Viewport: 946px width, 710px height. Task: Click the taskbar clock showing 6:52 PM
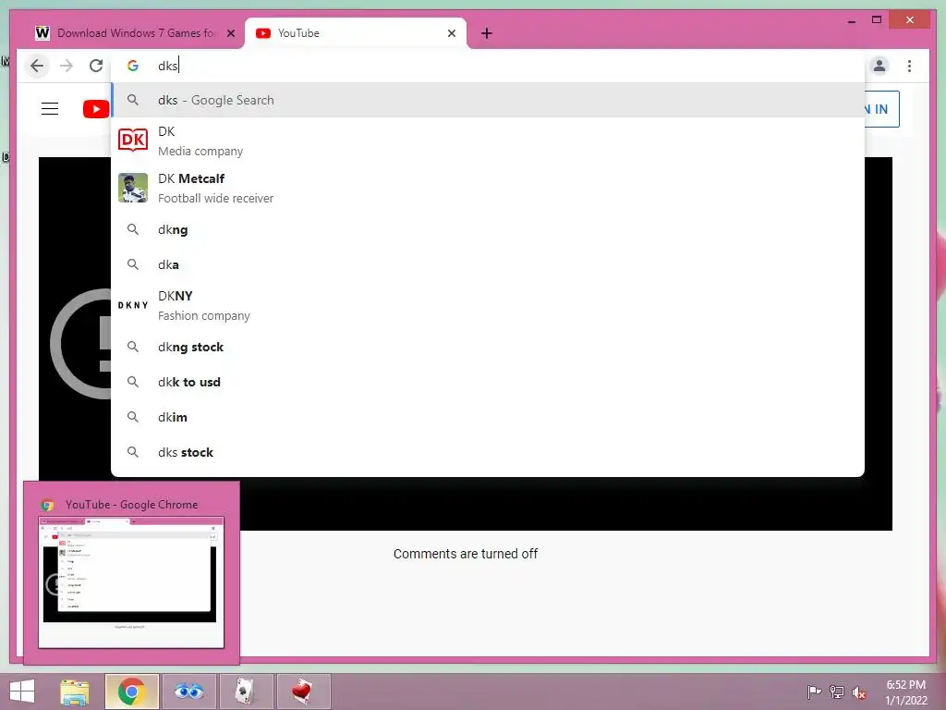[905, 692]
